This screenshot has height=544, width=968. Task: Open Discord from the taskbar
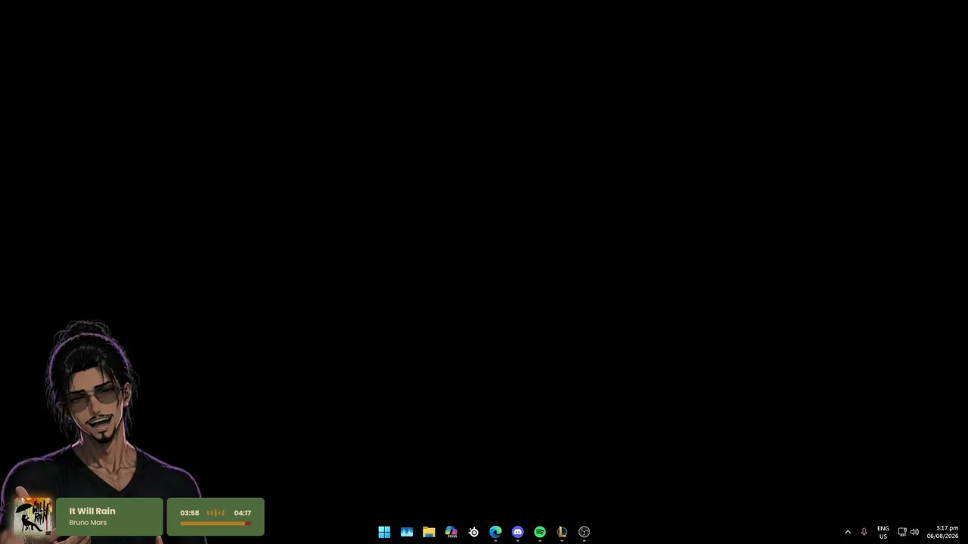[517, 532]
